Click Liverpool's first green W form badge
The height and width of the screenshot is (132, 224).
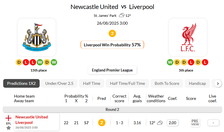170,62
